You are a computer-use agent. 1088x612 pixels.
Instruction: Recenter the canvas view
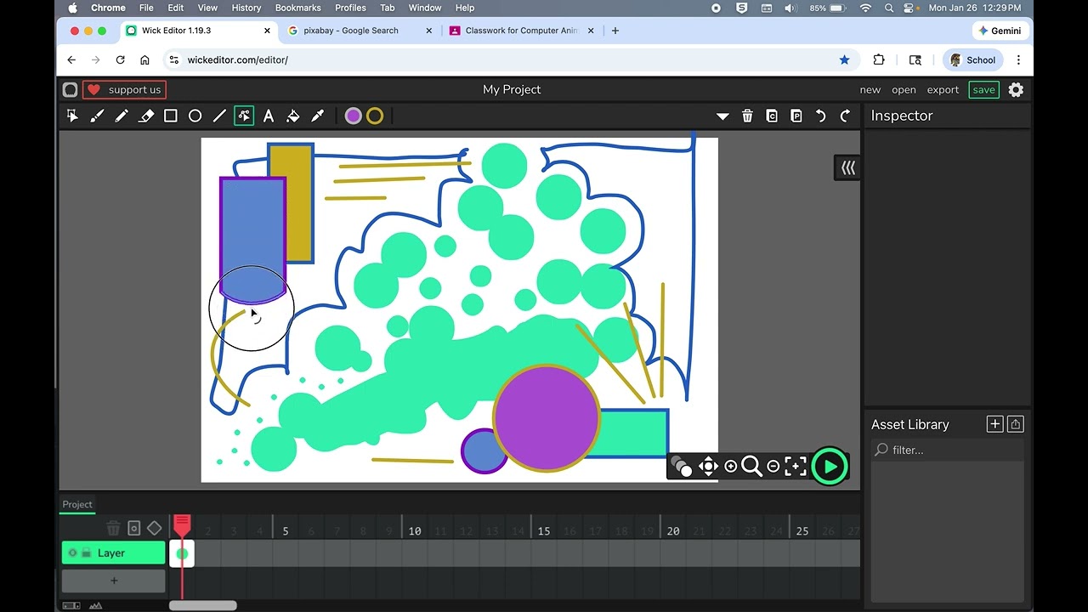coord(796,466)
